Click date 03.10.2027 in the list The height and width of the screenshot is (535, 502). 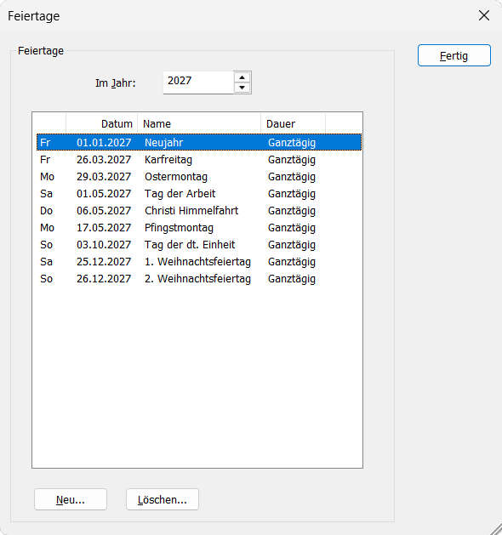click(104, 245)
